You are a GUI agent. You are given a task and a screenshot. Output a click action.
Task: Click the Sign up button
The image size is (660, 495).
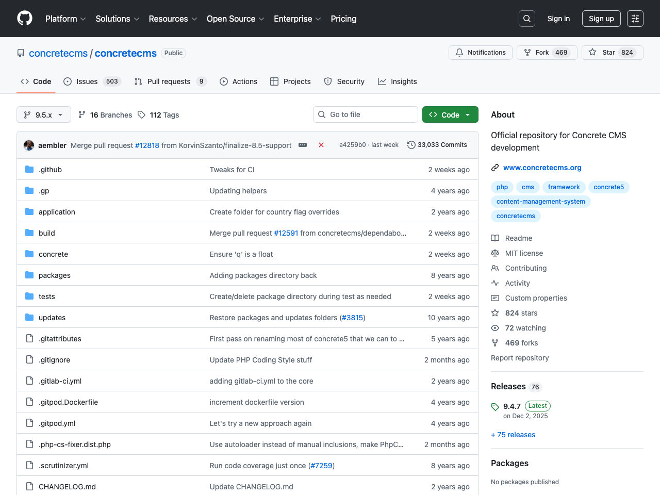click(601, 18)
